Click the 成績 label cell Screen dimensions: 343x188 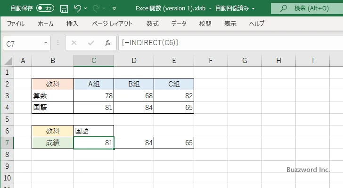(x=53, y=143)
